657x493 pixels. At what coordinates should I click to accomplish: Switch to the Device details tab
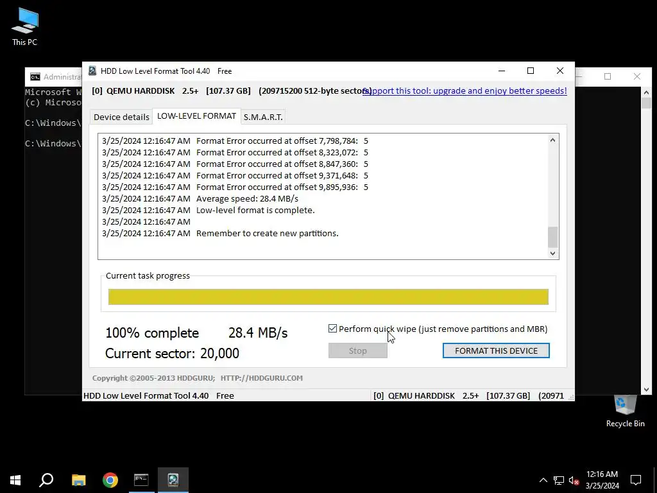[x=121, y=117]
